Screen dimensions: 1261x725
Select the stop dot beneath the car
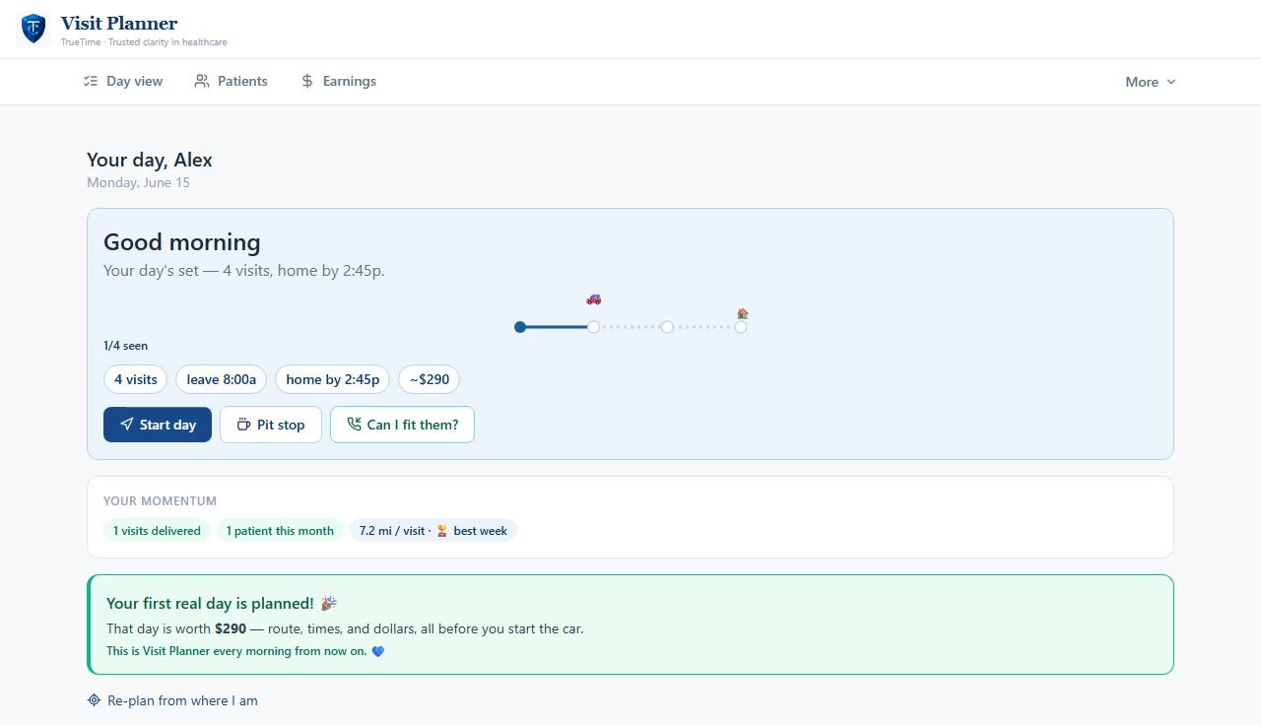pos(593,327)
